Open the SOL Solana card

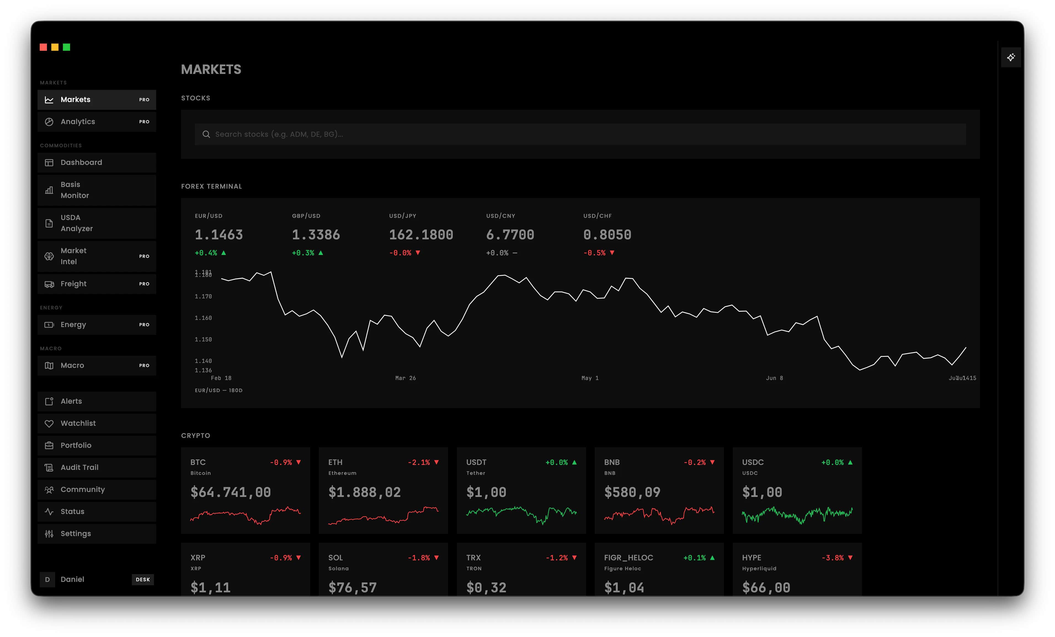click(383, 569)
